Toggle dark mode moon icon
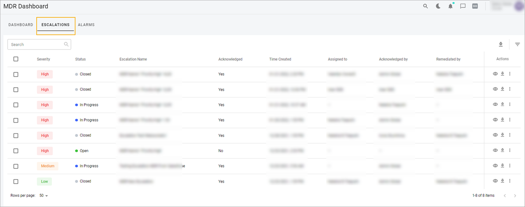This screenshot has height=207, width=525. click(x=438, y=6)
